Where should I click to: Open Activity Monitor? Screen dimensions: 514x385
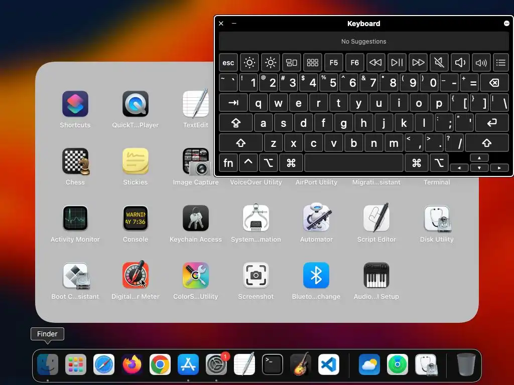(75, 219)
